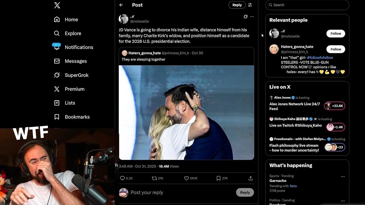This screenshot has height=205, width=365.
Task: Click the Lists icon in sidebar
Action: pos(57,103)
